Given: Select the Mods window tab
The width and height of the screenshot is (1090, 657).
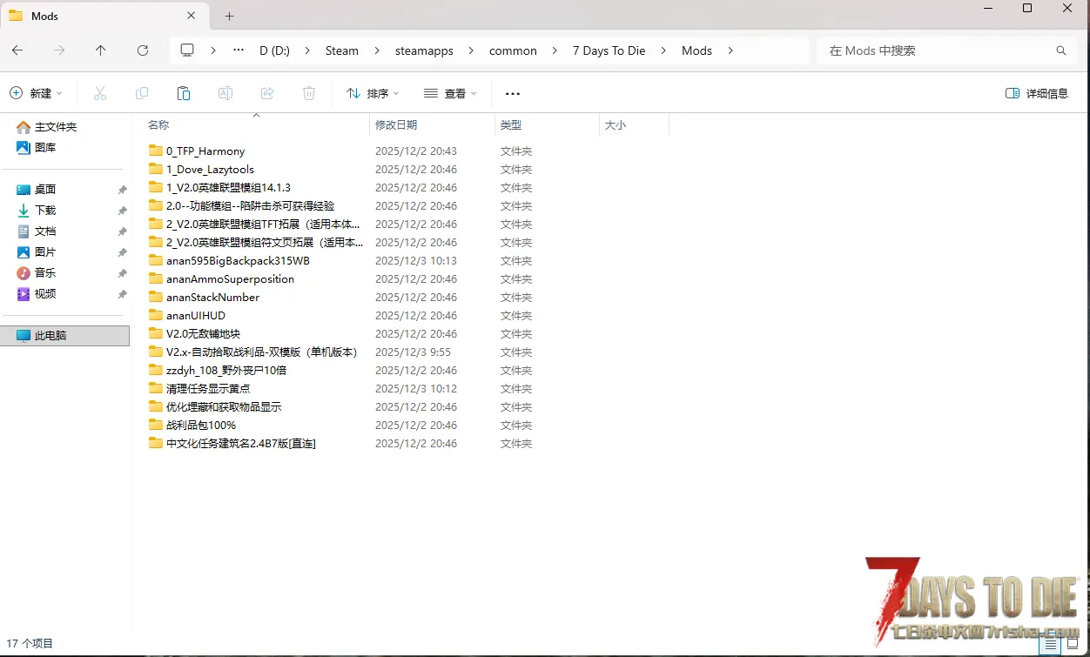Looking at the screenshot, I should click(96, 16).
